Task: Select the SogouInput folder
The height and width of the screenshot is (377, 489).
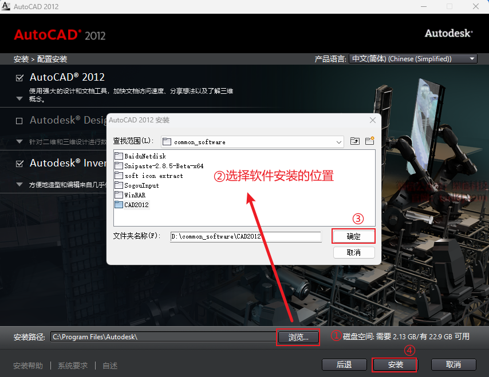Action: click(137, 185)
